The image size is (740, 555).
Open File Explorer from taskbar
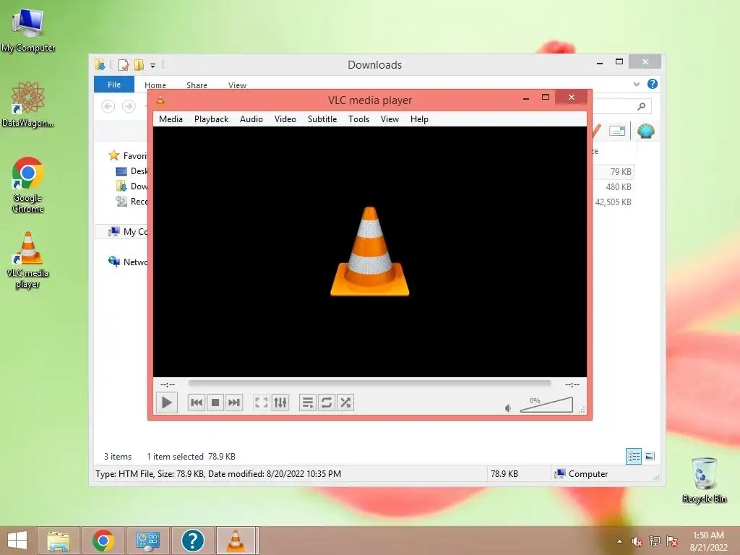[x=58, y=541]
